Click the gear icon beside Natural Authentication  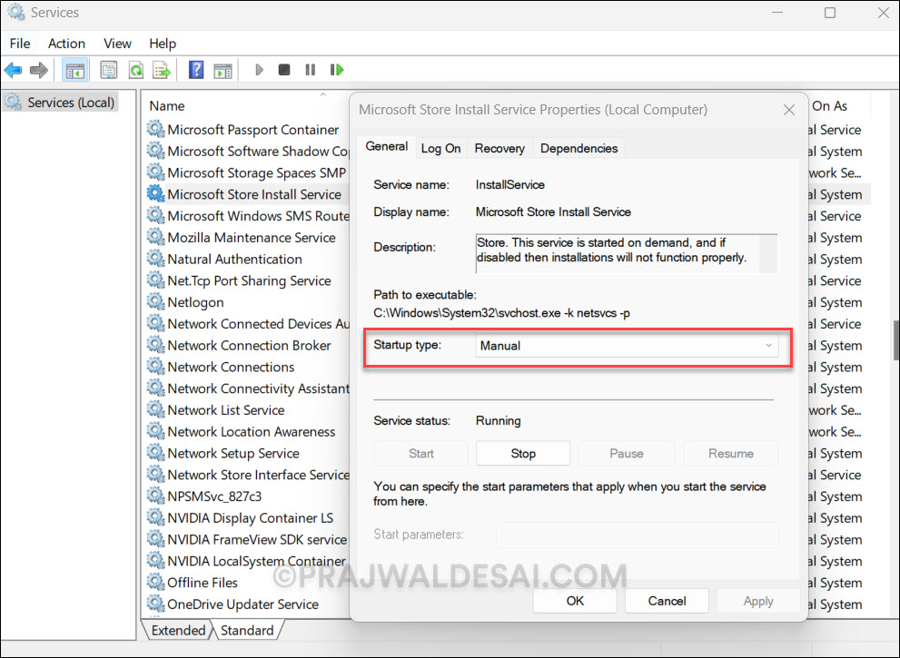[x=155, y=259]
